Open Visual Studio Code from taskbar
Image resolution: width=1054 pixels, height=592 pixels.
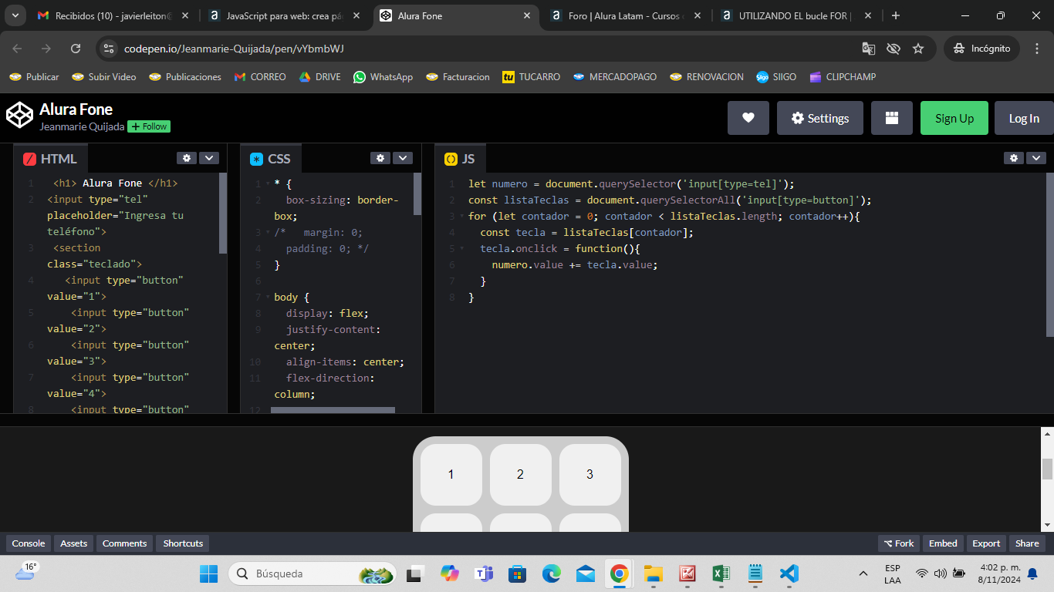point(788,573)
